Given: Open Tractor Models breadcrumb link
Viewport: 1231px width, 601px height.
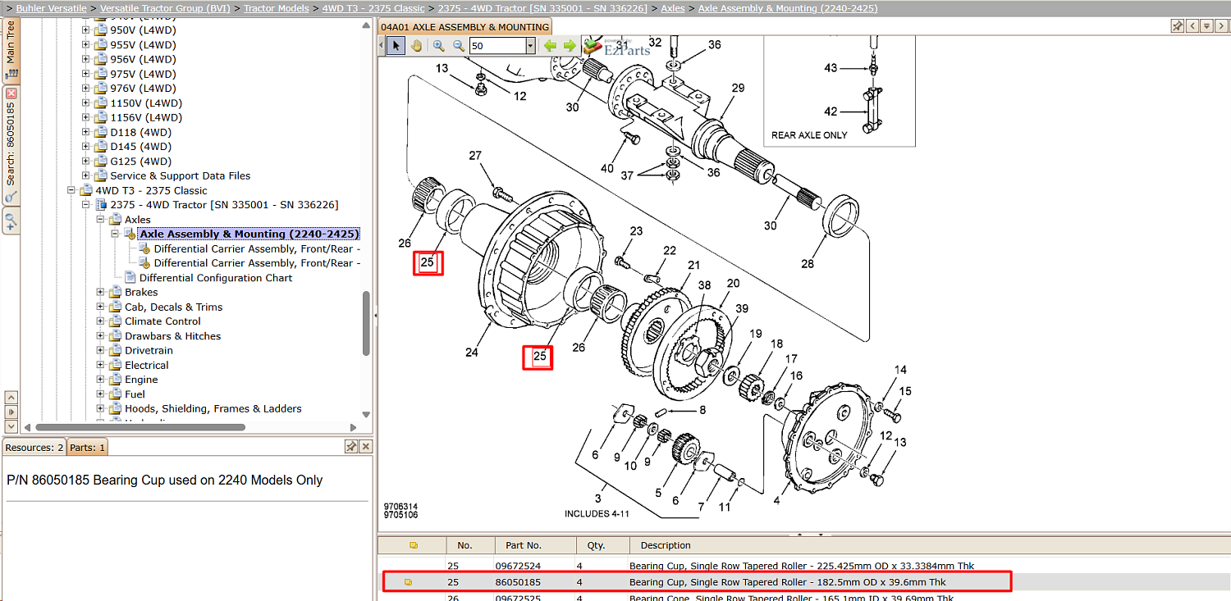Looking at the screenshot, I should tap(277, 8).
